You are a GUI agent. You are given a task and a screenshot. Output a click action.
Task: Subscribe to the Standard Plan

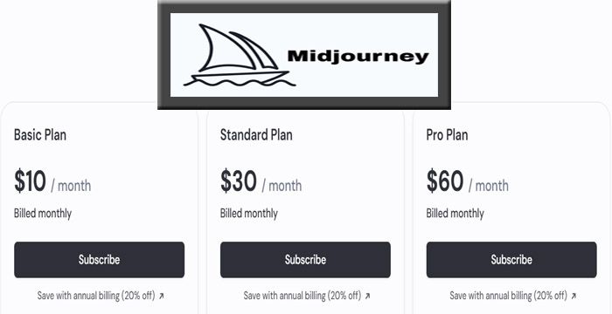(305, 259)
